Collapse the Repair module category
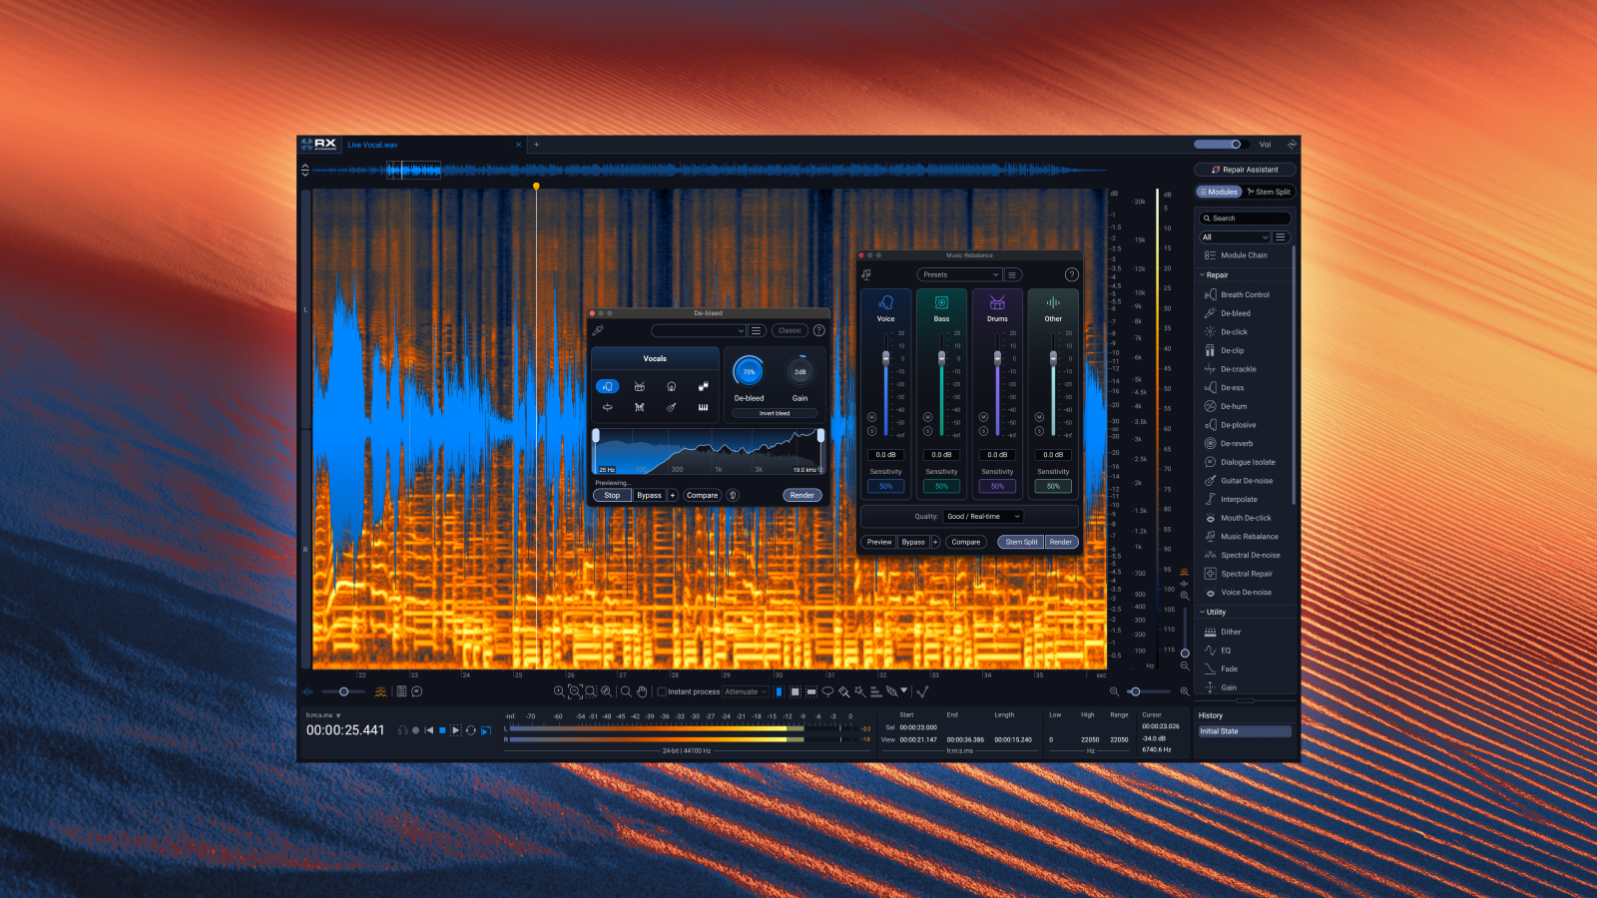Viewport: 1597px width, 898px height. 1202,274
